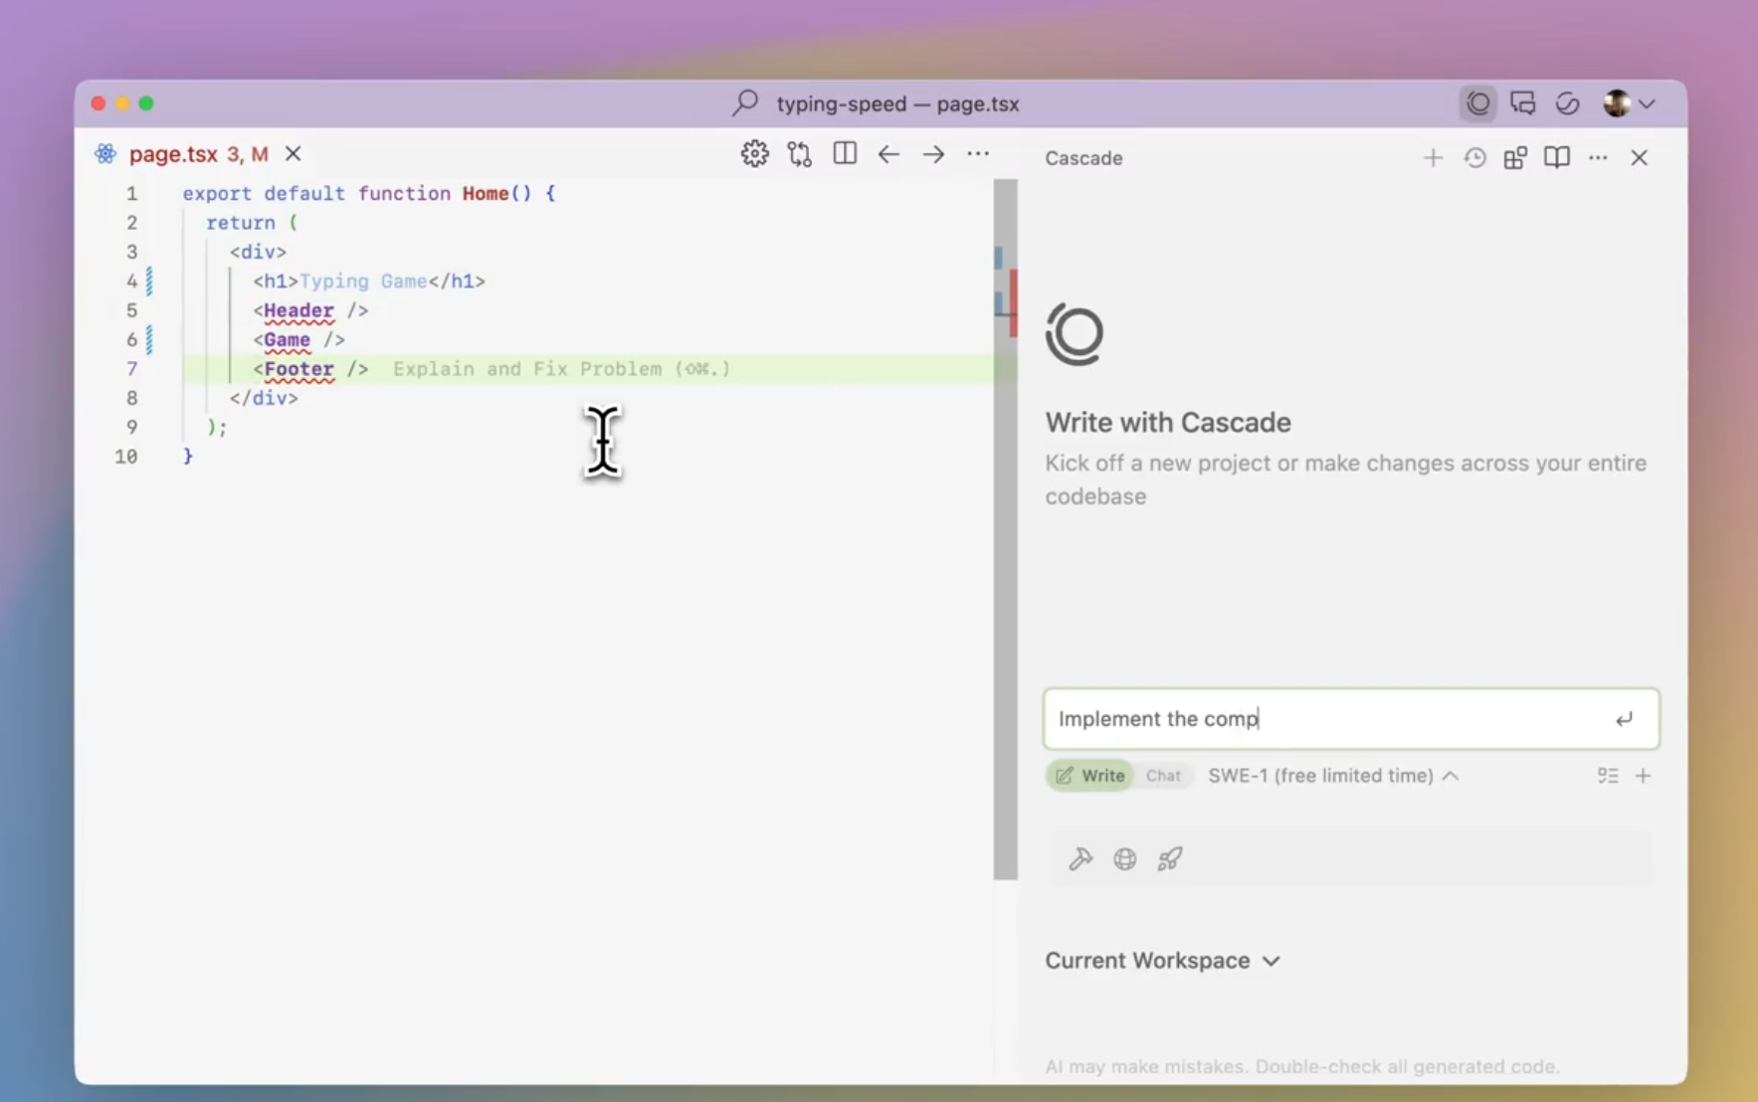Viewport: 1758px width, 1102px height.
Task: Submit the prompt with enter arrow
Action: pyautogui.click(x=1624, y=719)
